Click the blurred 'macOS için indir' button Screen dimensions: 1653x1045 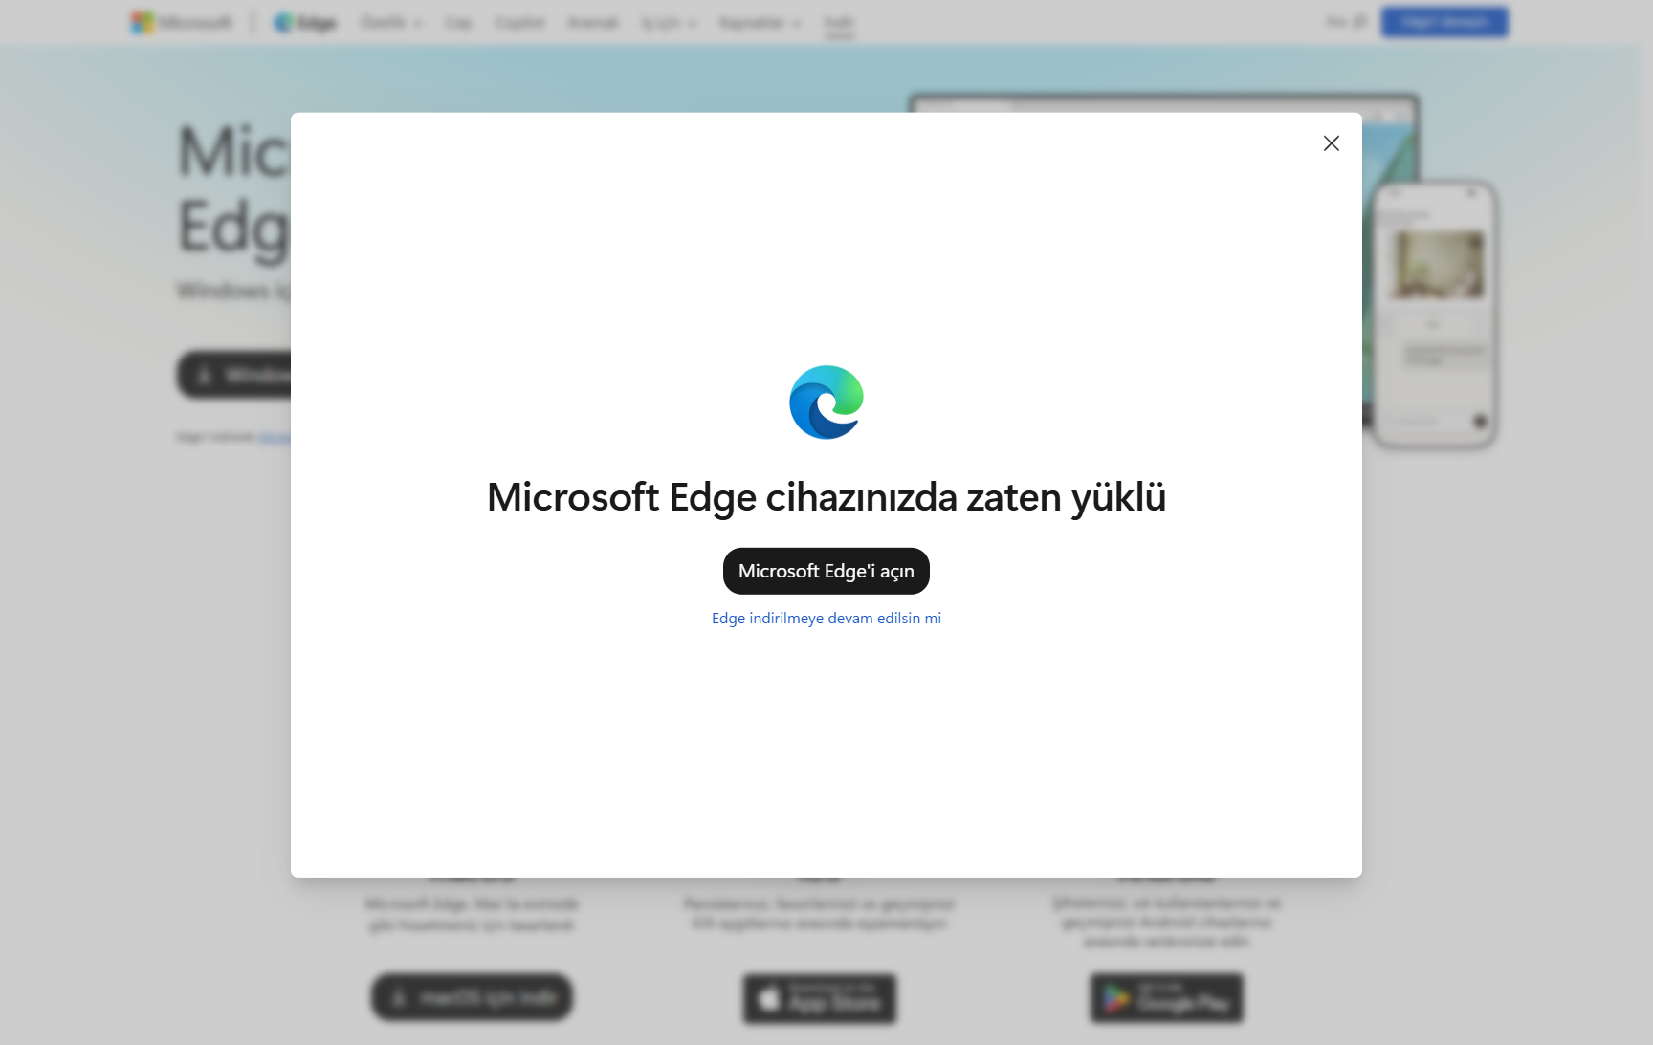point(473,997)
